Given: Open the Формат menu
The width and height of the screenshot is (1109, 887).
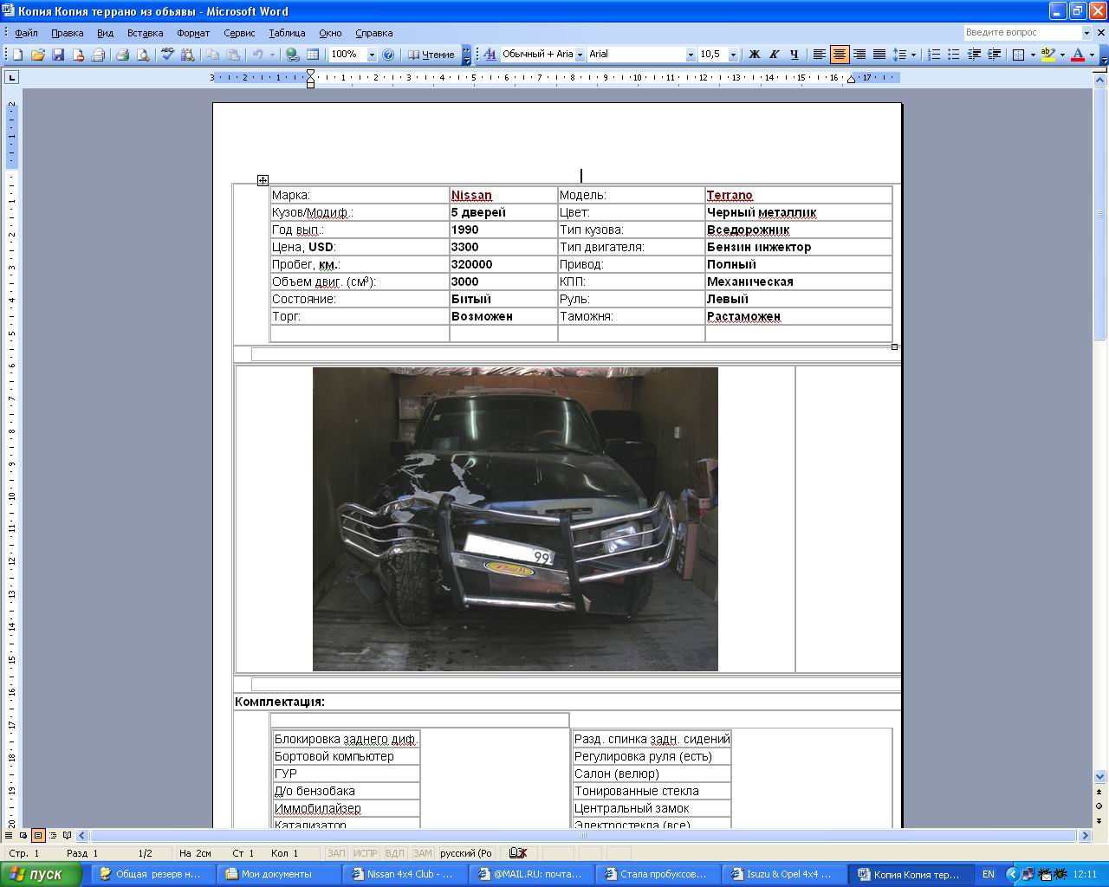Looking at the screenshot, I should (x=193, y=33).
